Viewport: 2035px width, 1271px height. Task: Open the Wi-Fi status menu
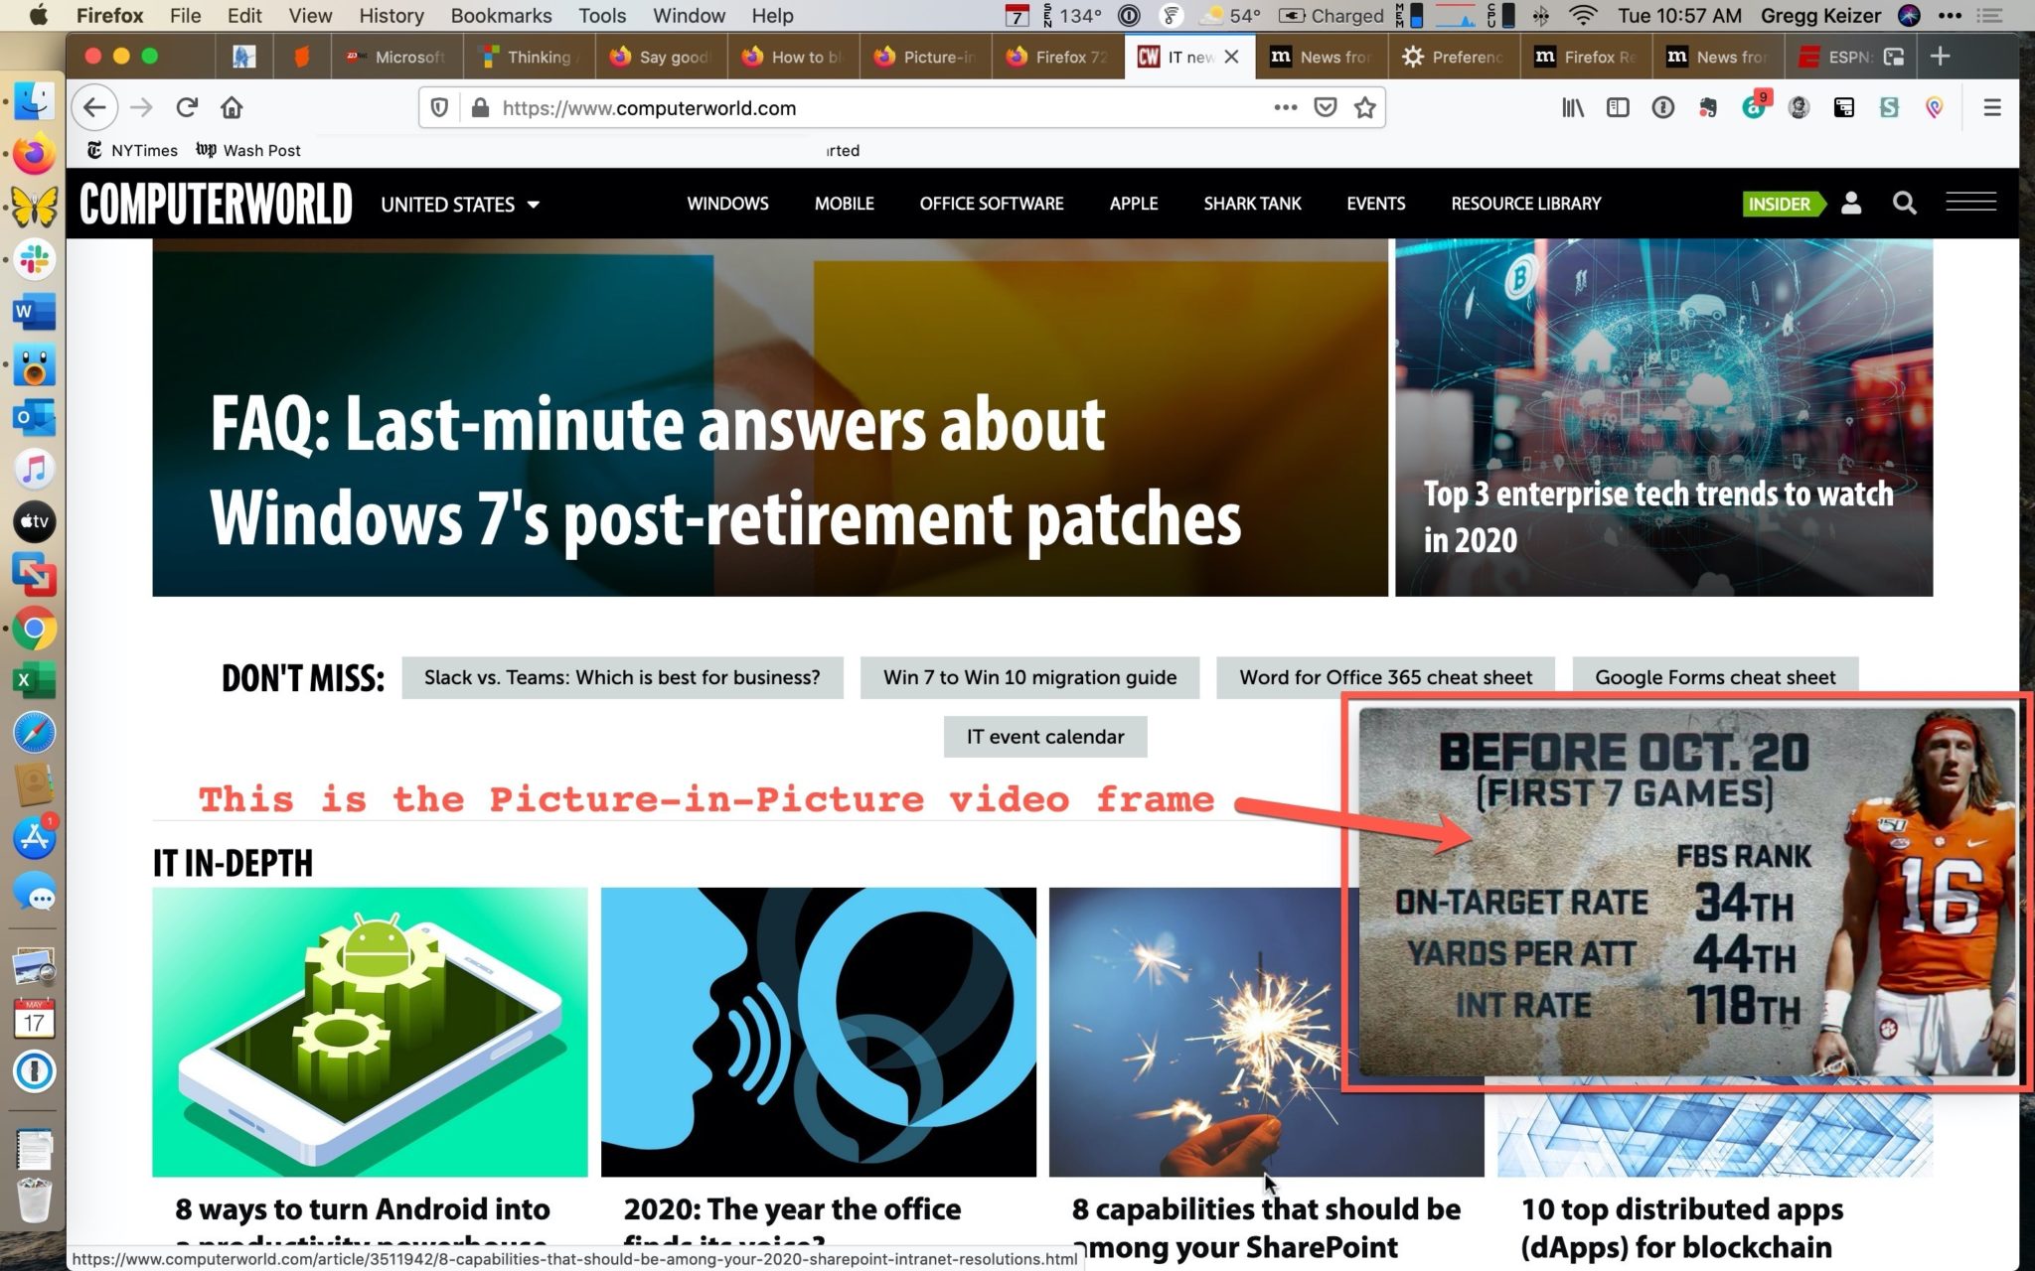pos(1582,15)
